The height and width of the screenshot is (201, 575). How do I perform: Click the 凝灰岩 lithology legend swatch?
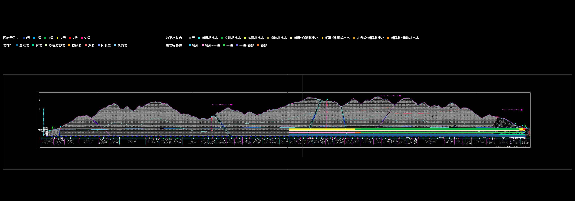[x=17, y=46]
